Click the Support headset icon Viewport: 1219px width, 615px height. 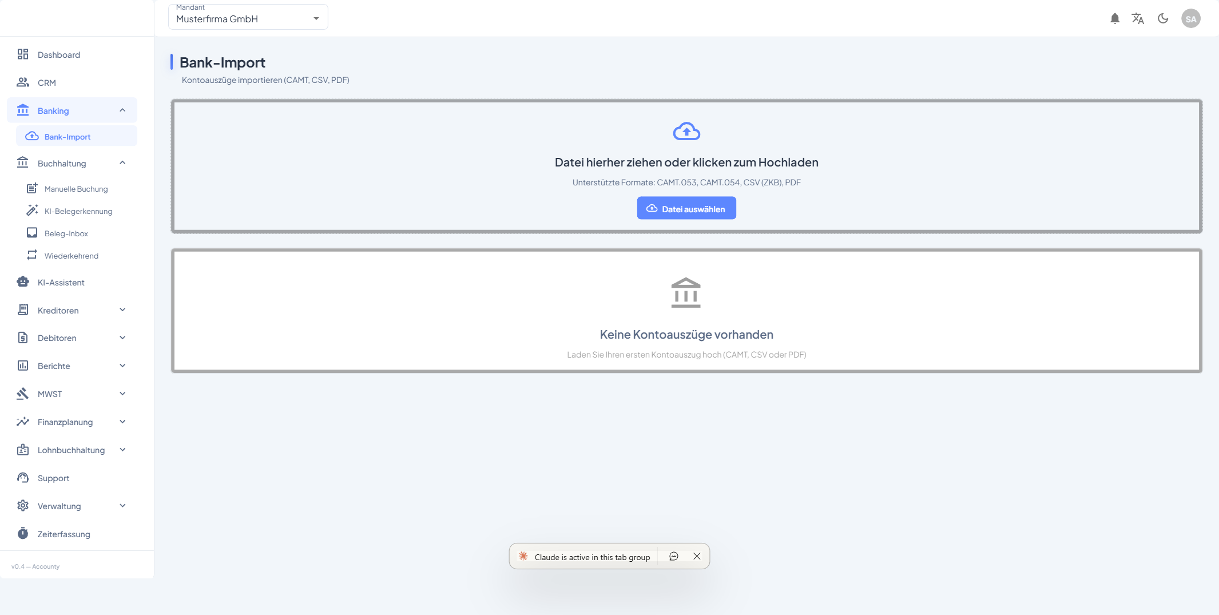point(23,478)
